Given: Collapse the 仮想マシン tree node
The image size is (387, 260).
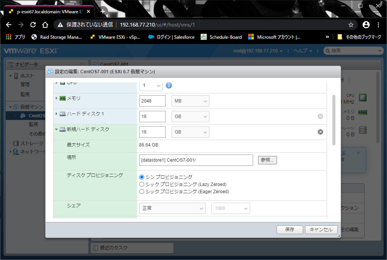Looking at the screenshot, I should click(10, 107).
